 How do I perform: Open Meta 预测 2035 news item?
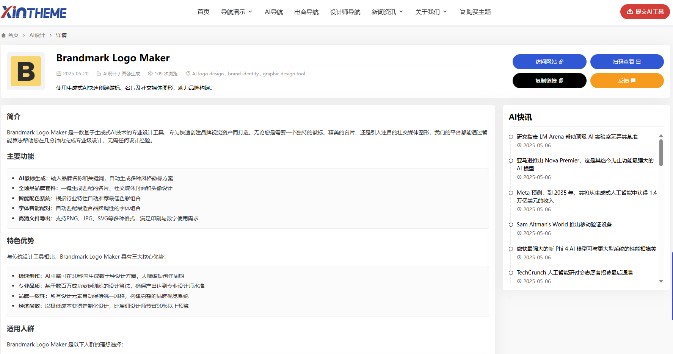point(587,196)
